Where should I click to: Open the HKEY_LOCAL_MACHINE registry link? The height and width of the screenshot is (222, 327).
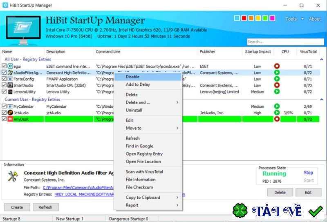84,194
